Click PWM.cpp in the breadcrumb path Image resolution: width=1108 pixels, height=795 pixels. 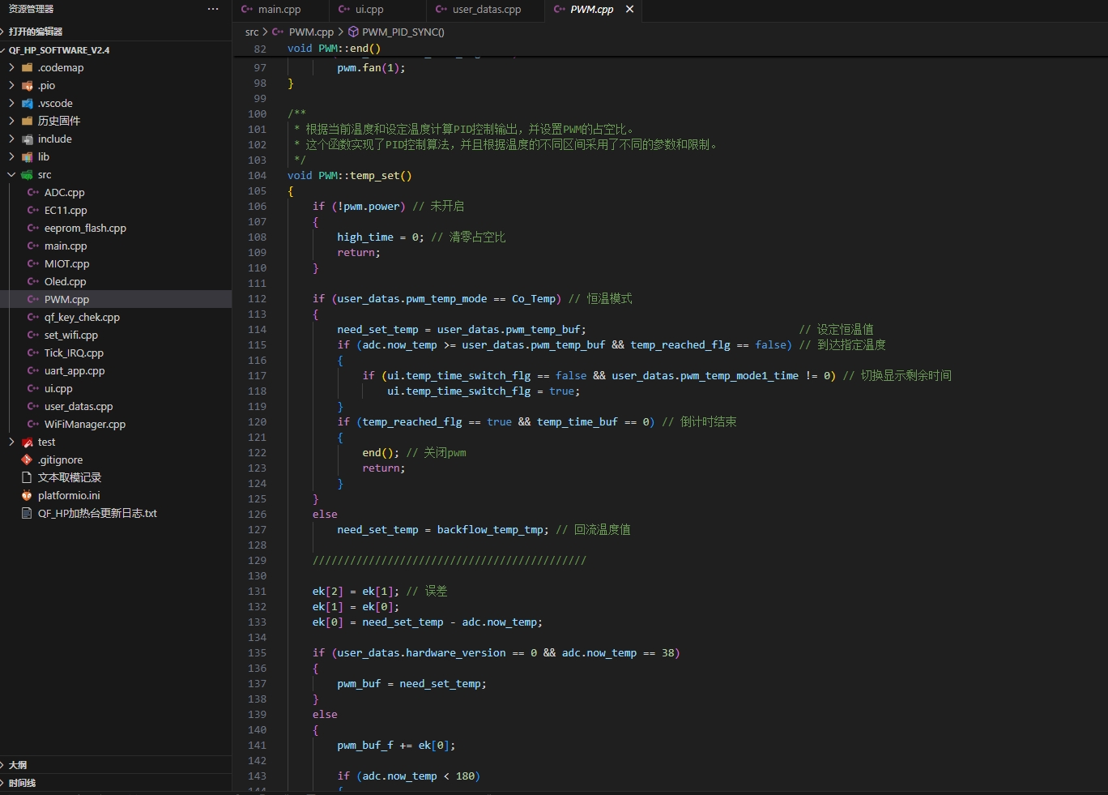point(311,32)
